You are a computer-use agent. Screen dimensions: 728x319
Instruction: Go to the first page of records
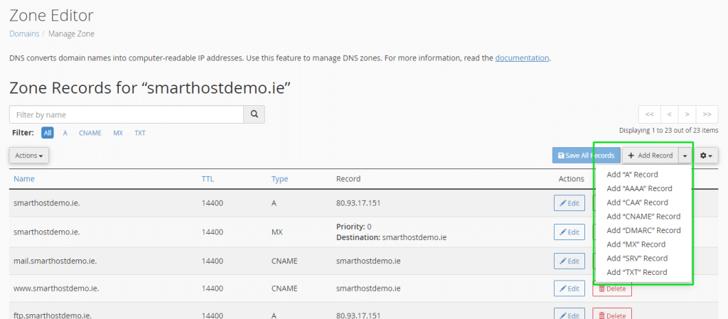[x=650, y=114]
